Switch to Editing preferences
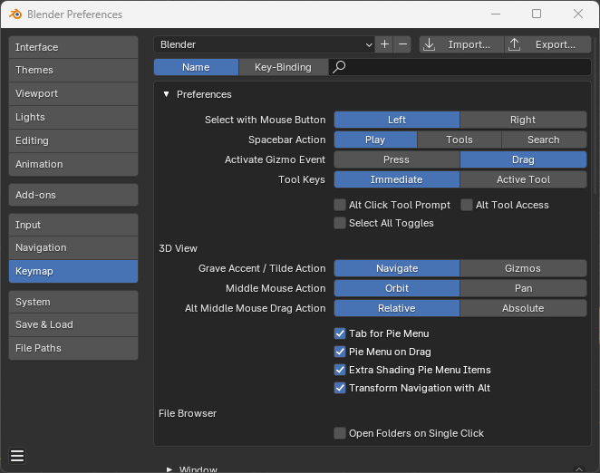Image resolution: width=600 pixels, height=473 pixels. point(73,140)
